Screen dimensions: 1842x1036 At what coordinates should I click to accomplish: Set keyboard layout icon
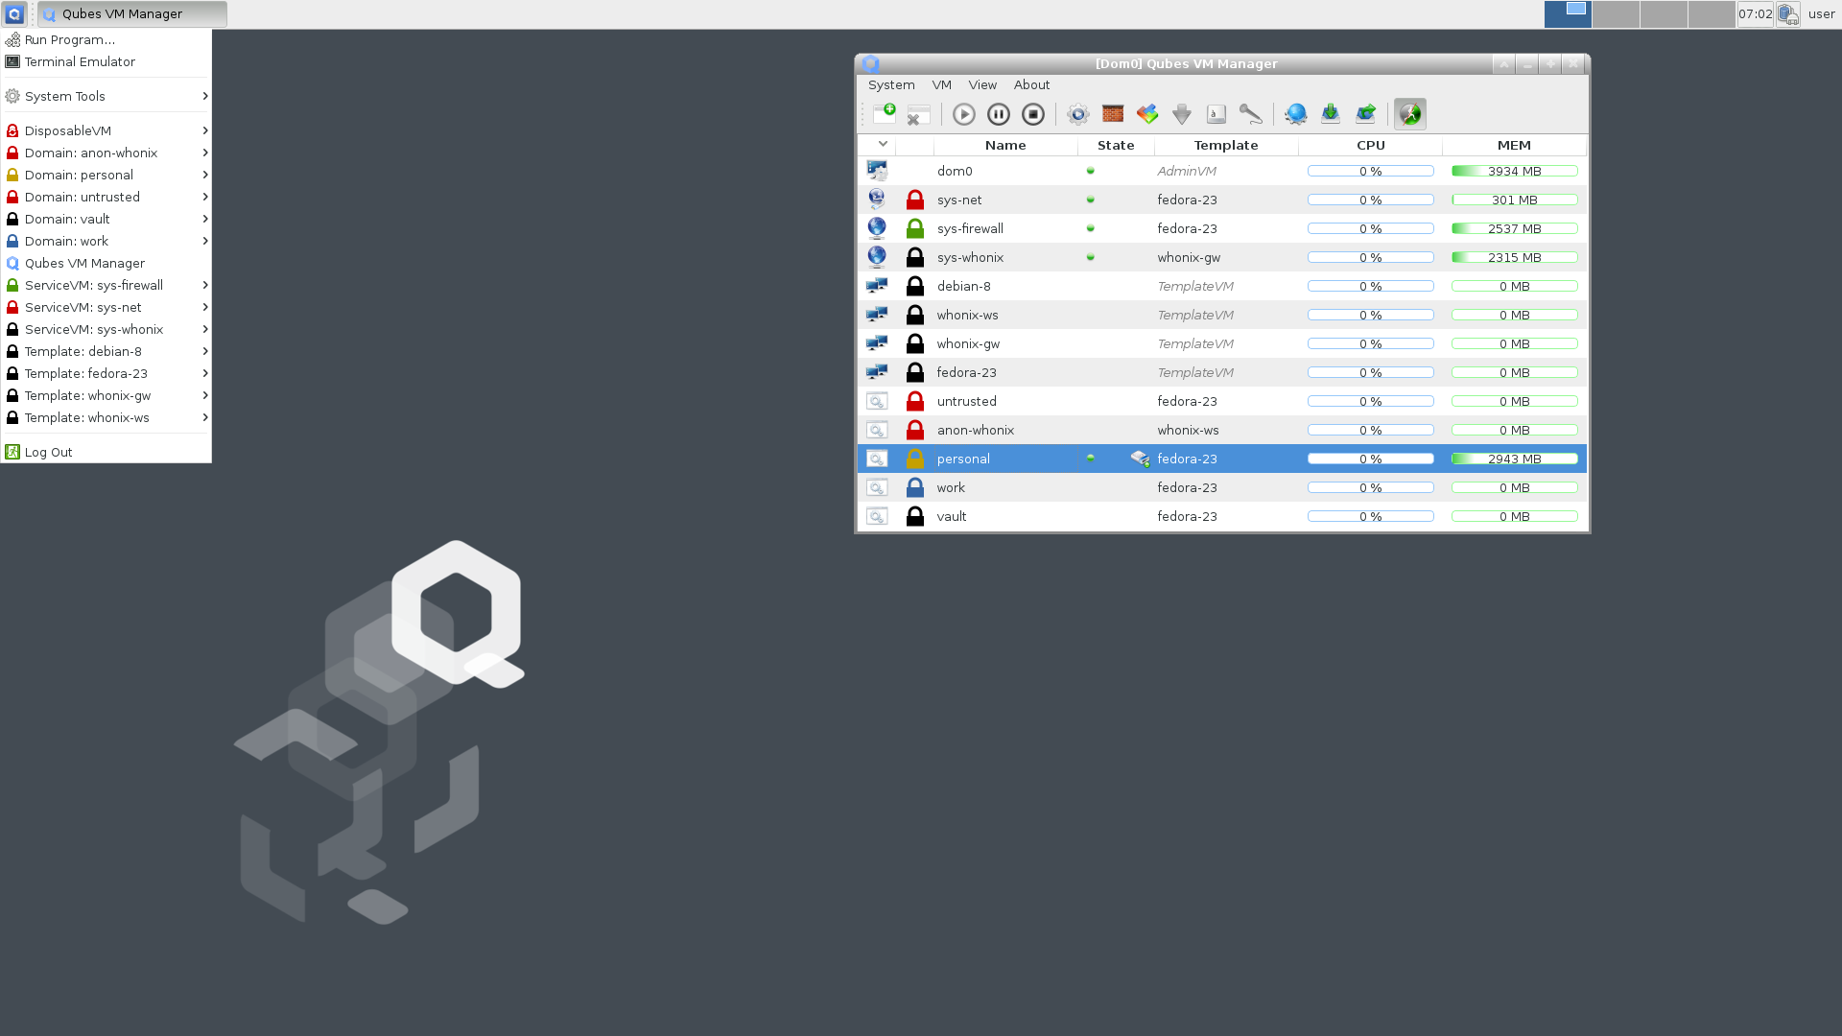pyautogui.click(x=1216, y=114)
